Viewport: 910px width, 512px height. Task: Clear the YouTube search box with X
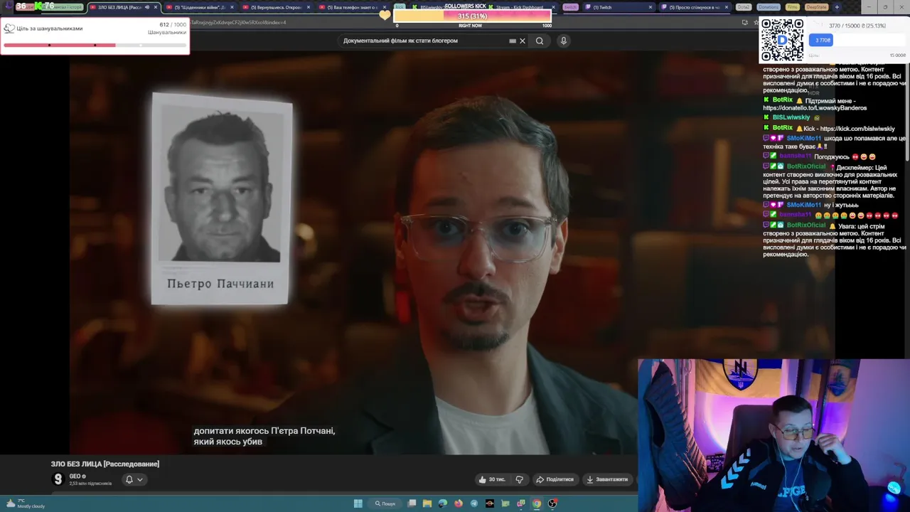click(523, 41)
